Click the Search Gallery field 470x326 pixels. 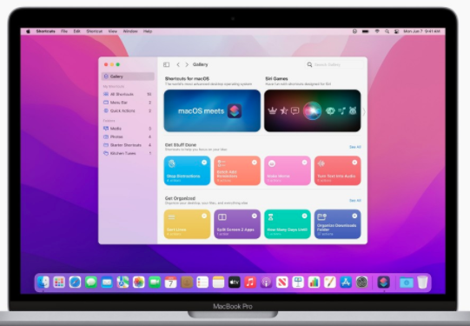pyautogui.click(x=334, y=64)
